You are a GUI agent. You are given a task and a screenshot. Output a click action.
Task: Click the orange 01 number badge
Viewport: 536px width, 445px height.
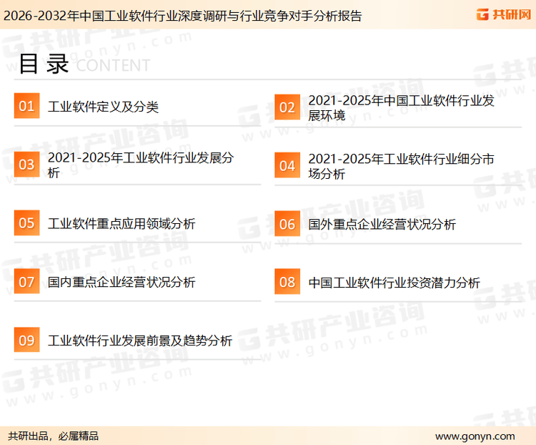[26, 107]
